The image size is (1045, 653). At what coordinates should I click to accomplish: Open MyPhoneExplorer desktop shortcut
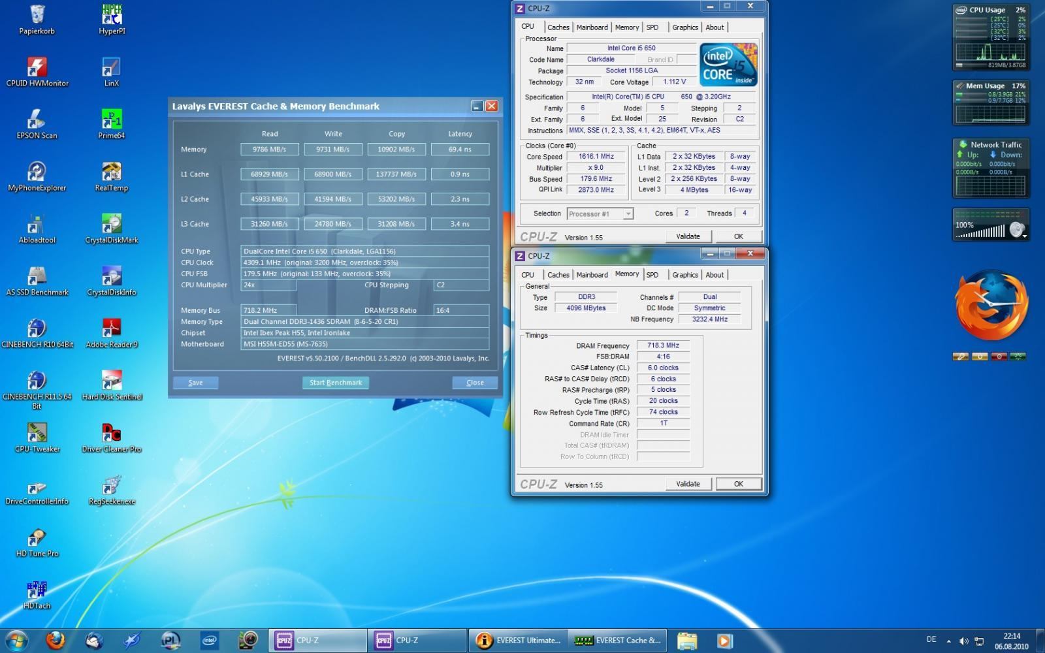point(37,176)
